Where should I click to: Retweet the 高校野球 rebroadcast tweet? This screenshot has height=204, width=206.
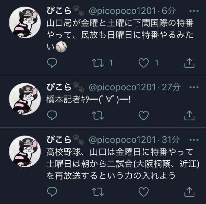[98, 192]
